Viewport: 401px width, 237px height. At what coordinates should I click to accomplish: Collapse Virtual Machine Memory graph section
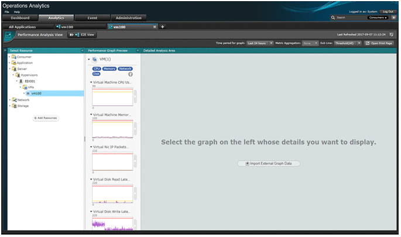tap(91, 115)
